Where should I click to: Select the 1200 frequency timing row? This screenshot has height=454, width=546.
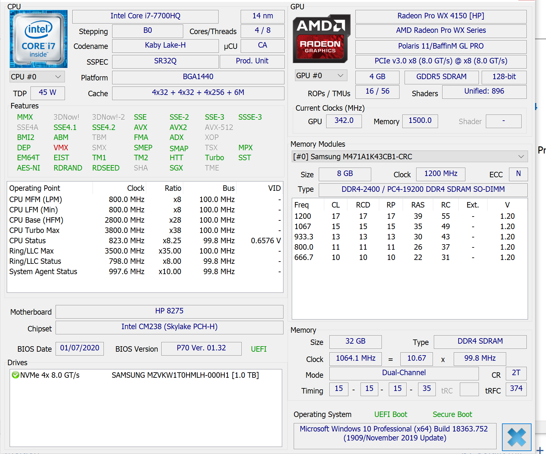click(409, 216)
